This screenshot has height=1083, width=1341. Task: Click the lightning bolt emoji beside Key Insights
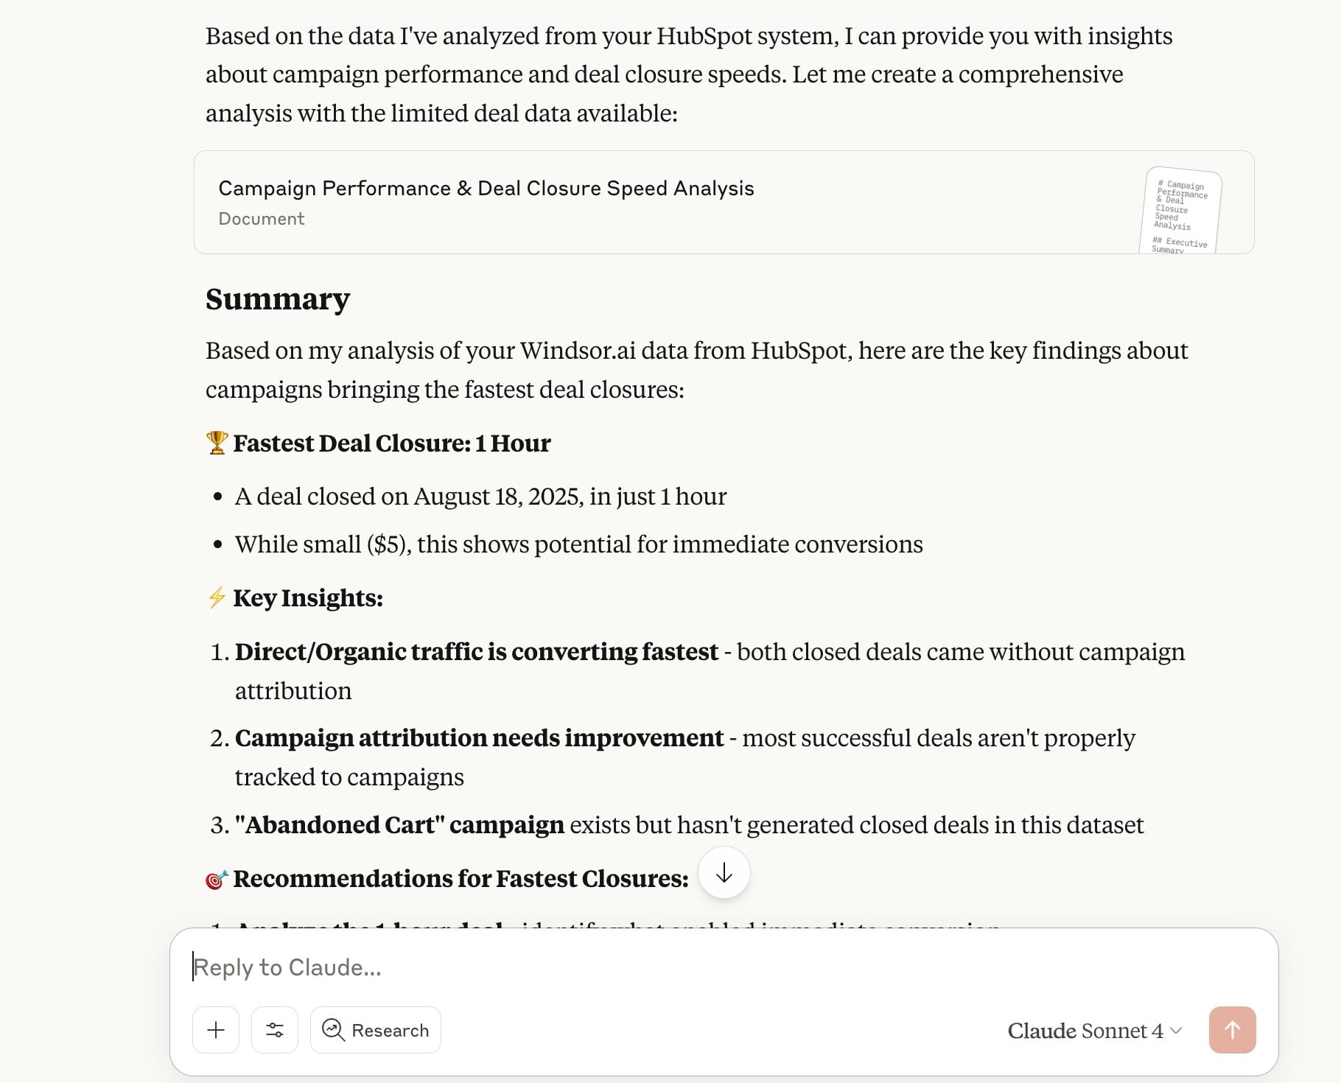tap(216, 598)
